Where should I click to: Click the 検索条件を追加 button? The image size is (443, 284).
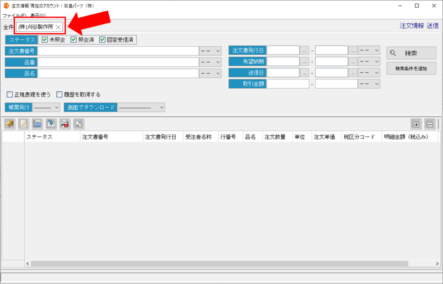point(411,69)
